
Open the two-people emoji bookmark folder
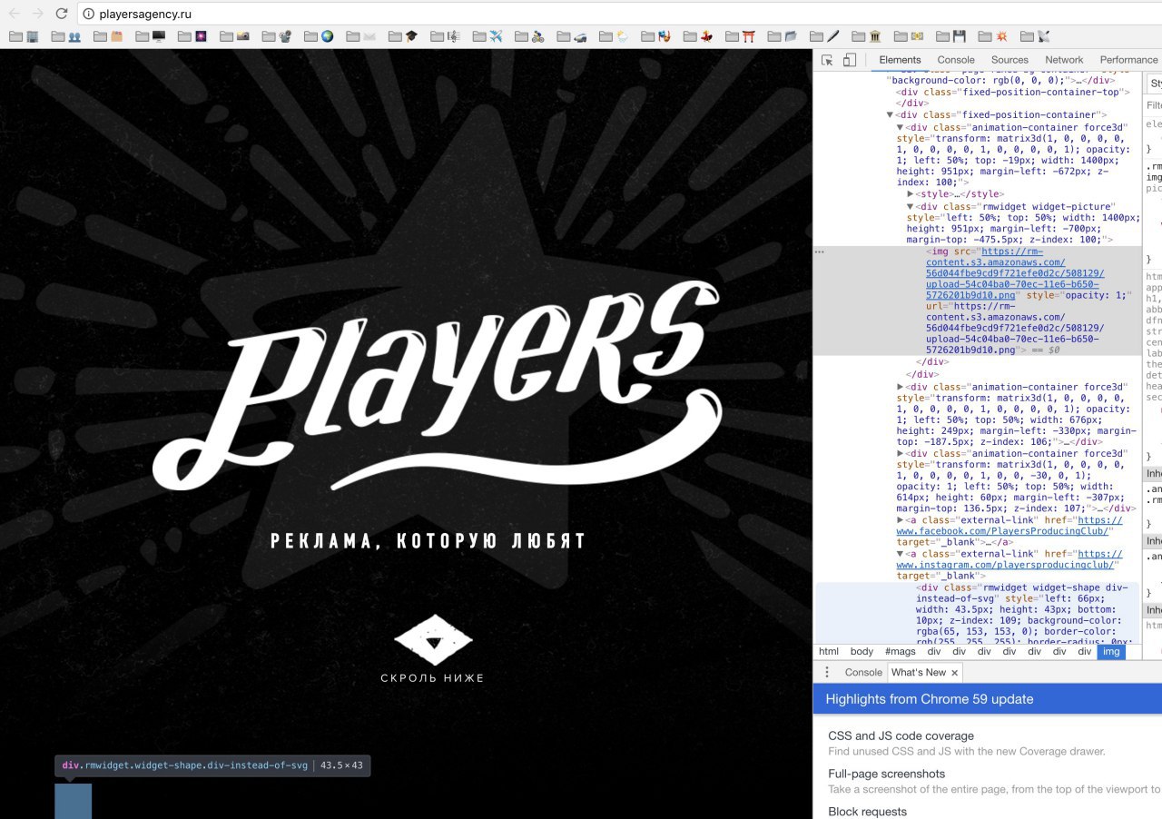[67, 36]
